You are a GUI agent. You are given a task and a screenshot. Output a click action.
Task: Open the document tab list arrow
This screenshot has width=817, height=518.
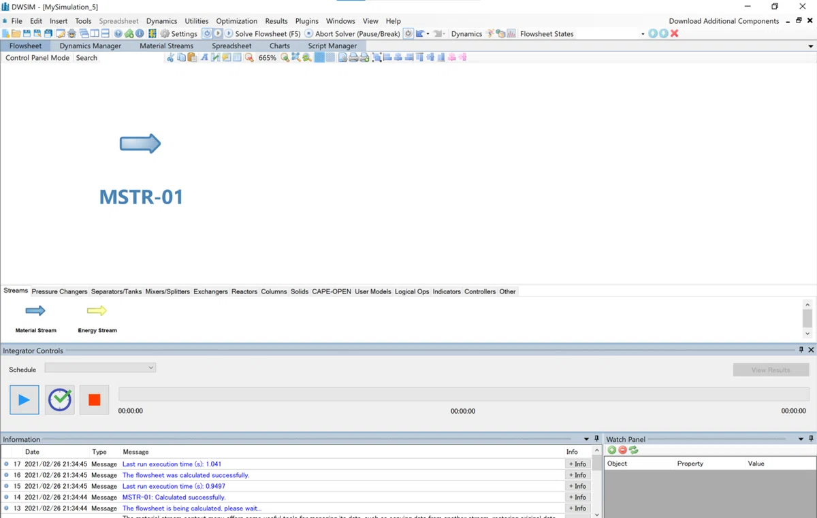click(810, 46)
